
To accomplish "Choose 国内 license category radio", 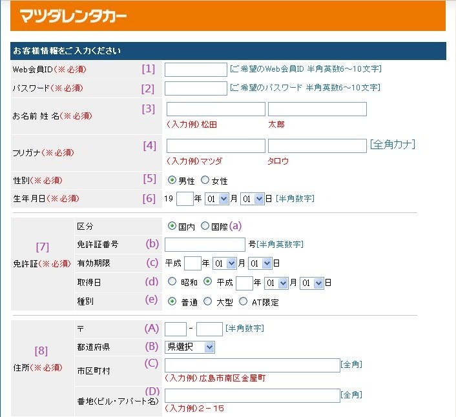I will tap(172, 225).
